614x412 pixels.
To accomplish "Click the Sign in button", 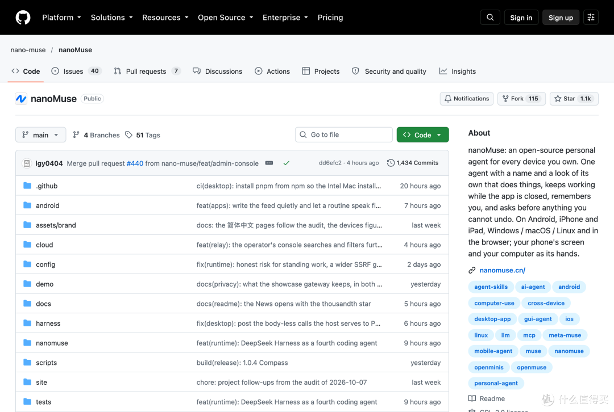I will 521,18.
